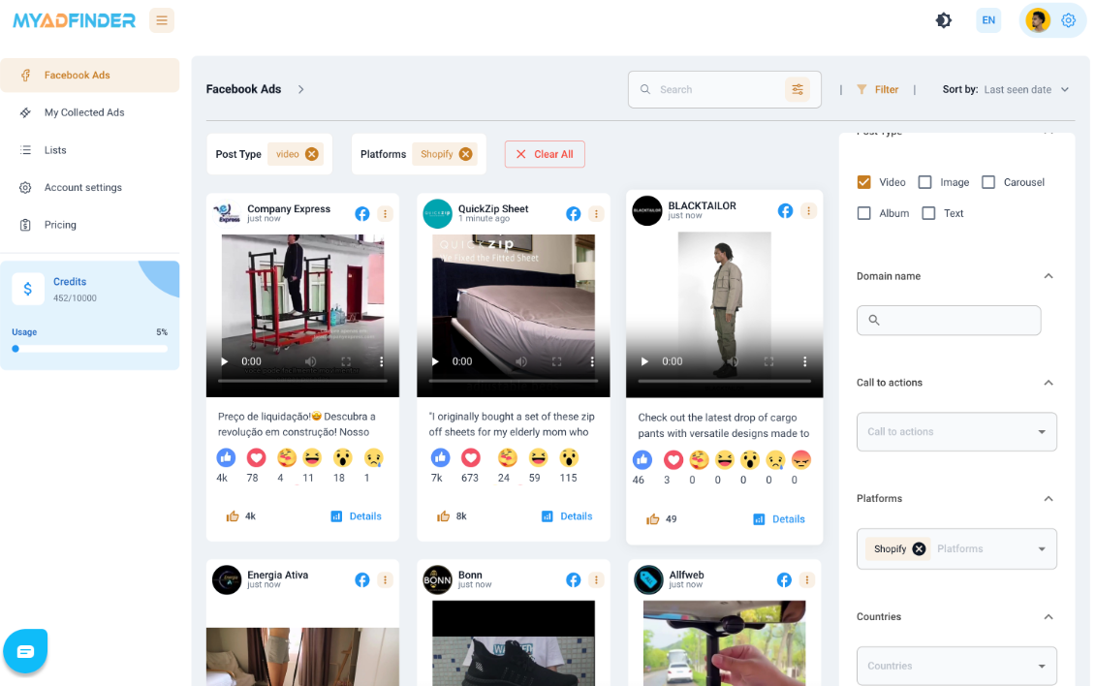Open the Call to actions dropdown
Viewport: 1096px width, 686px height.
coord(956,432)
